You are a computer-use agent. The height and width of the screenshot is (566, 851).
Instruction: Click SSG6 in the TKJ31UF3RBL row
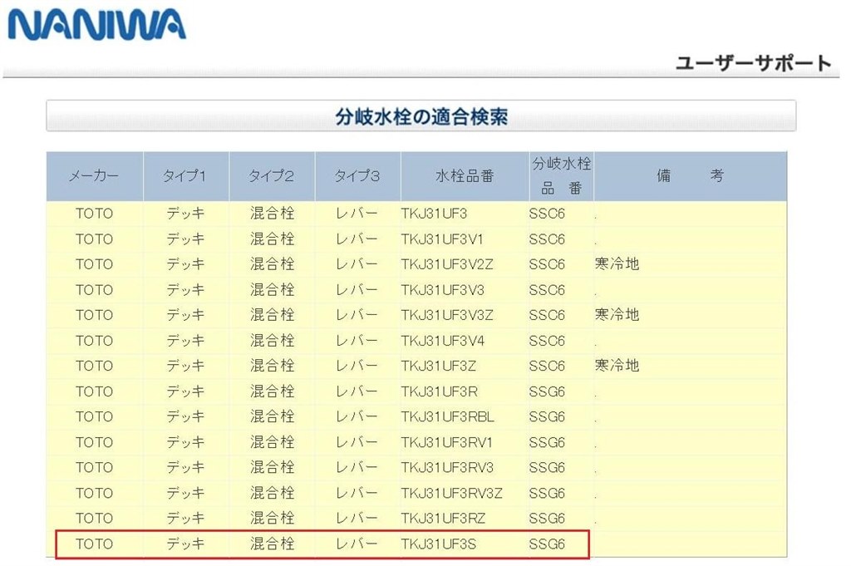(547, 416)
